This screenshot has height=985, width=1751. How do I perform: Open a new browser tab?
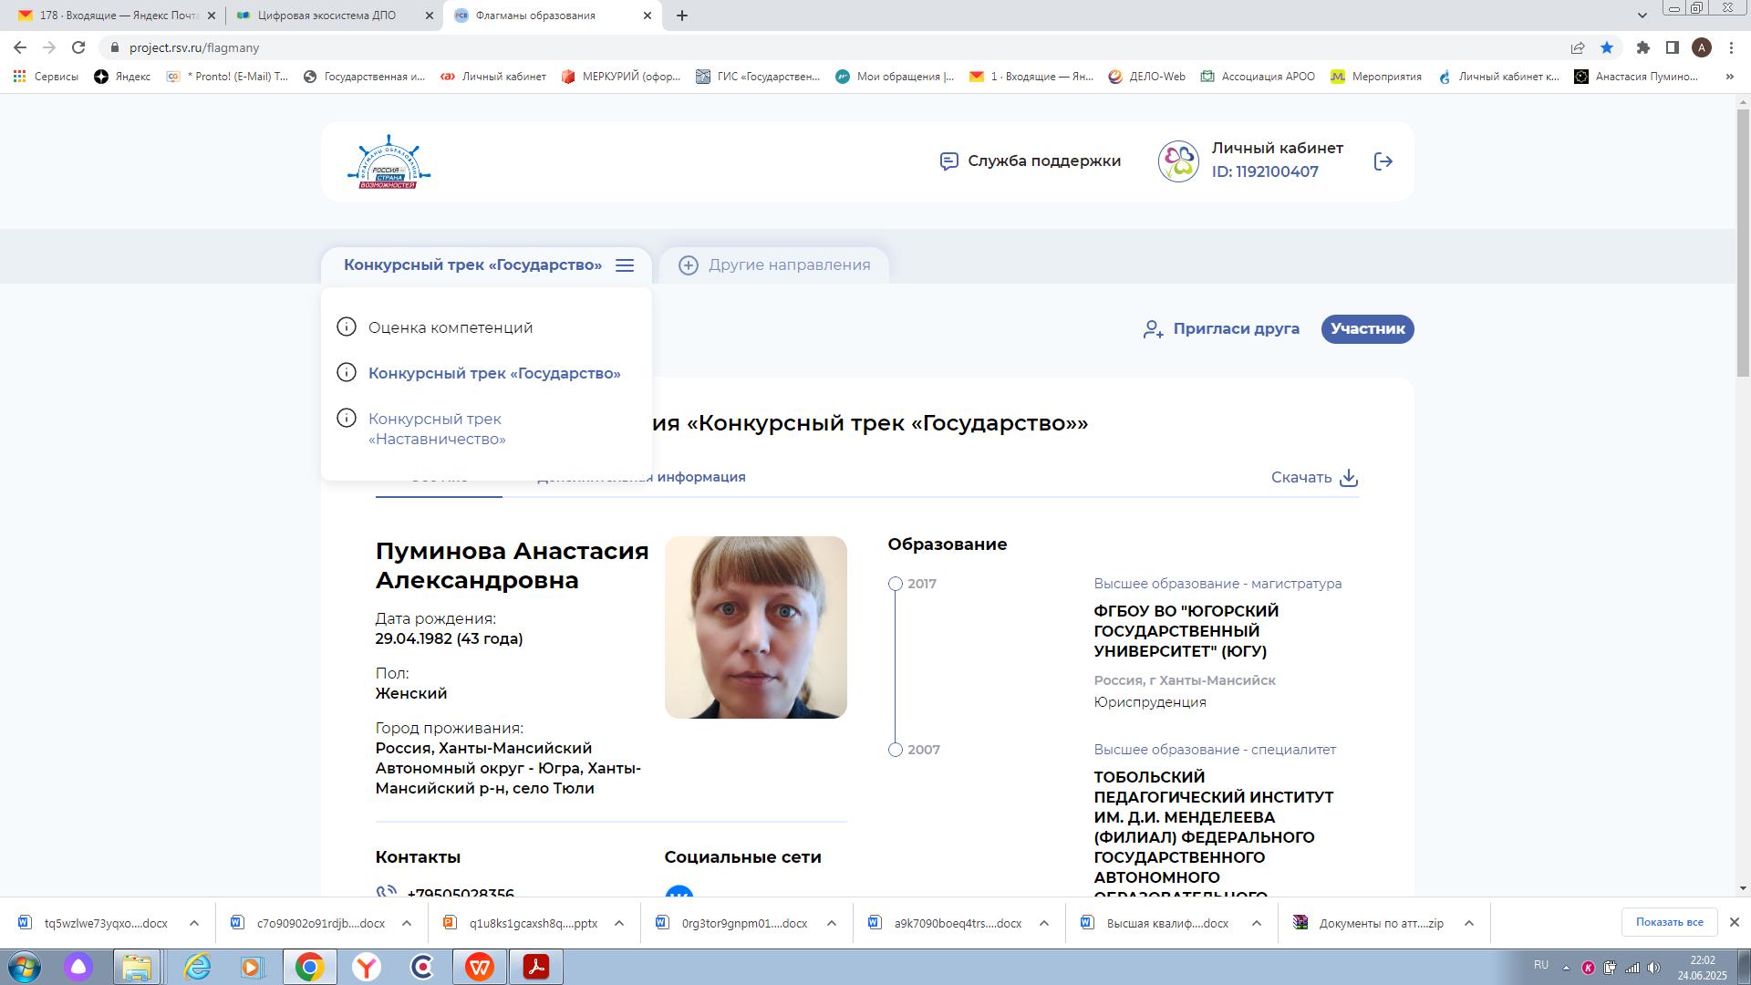point(682,16)
